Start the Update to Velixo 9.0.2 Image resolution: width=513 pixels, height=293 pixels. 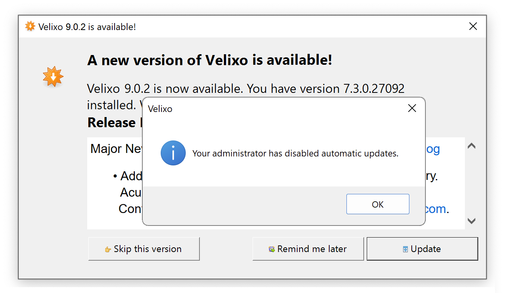pyautogui.click(x=422, y=249)
